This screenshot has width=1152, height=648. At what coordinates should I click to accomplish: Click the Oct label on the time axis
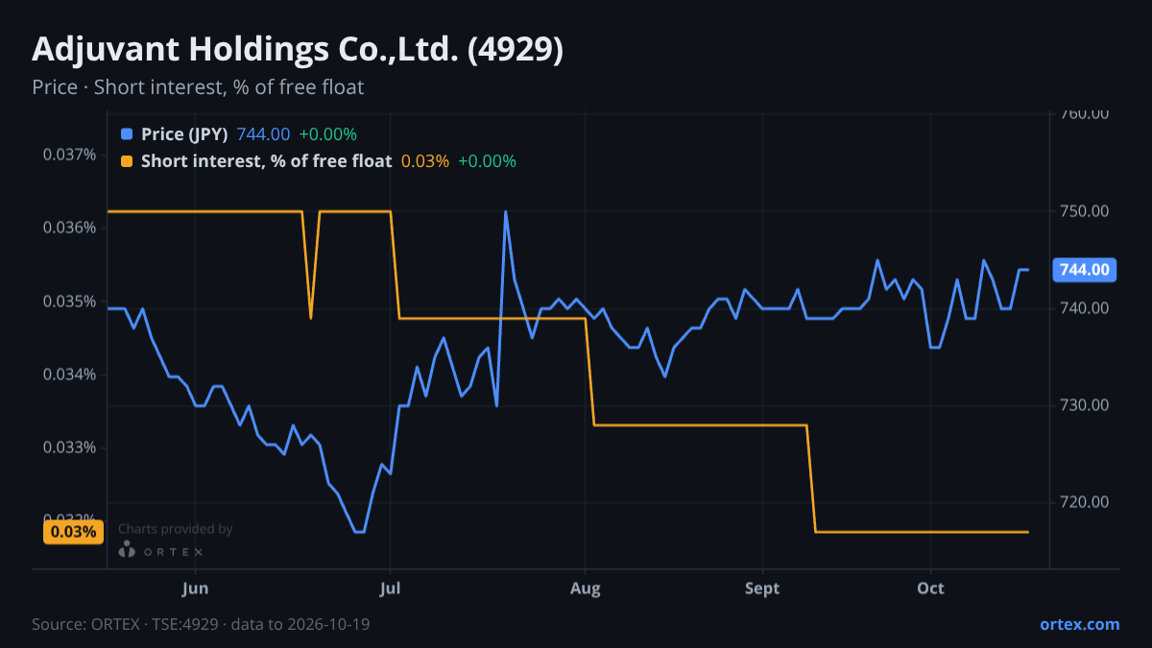coord(931,588)
